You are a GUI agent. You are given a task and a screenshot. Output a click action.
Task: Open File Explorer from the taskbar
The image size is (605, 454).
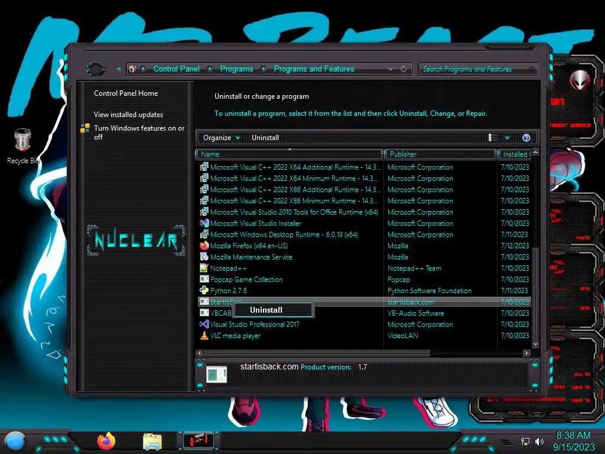pos(152,441)
